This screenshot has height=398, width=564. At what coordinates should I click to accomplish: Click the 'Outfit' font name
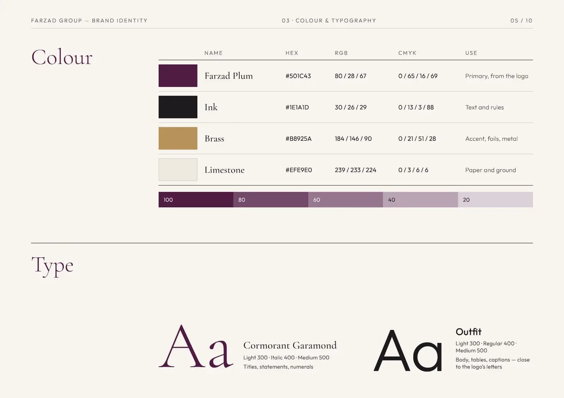469,332
